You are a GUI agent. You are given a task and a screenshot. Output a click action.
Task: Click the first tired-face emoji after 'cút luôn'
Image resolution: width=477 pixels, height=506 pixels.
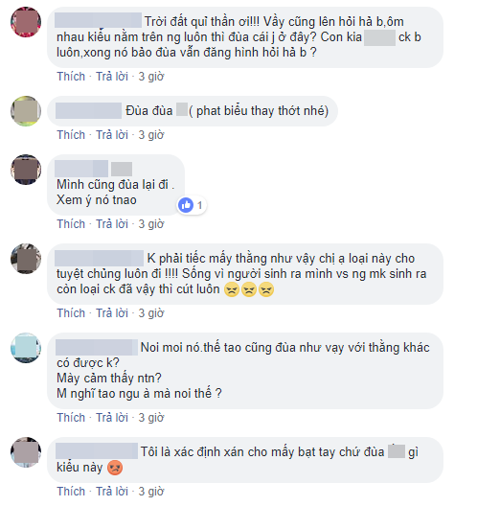[232, 289]
